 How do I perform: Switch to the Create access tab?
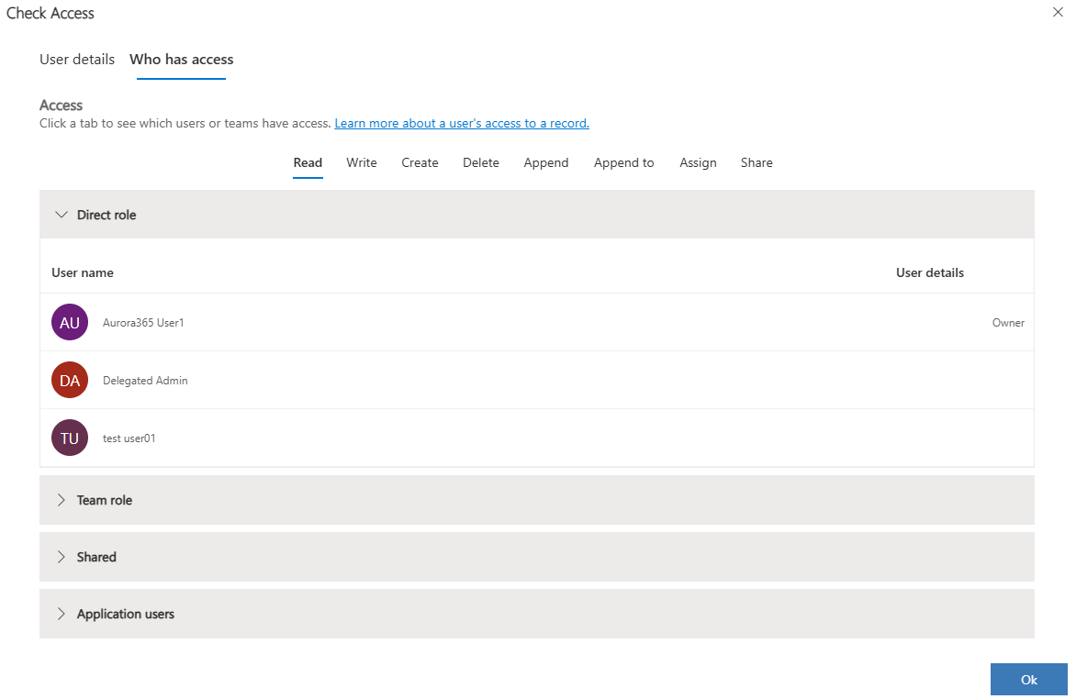point(420,162)
